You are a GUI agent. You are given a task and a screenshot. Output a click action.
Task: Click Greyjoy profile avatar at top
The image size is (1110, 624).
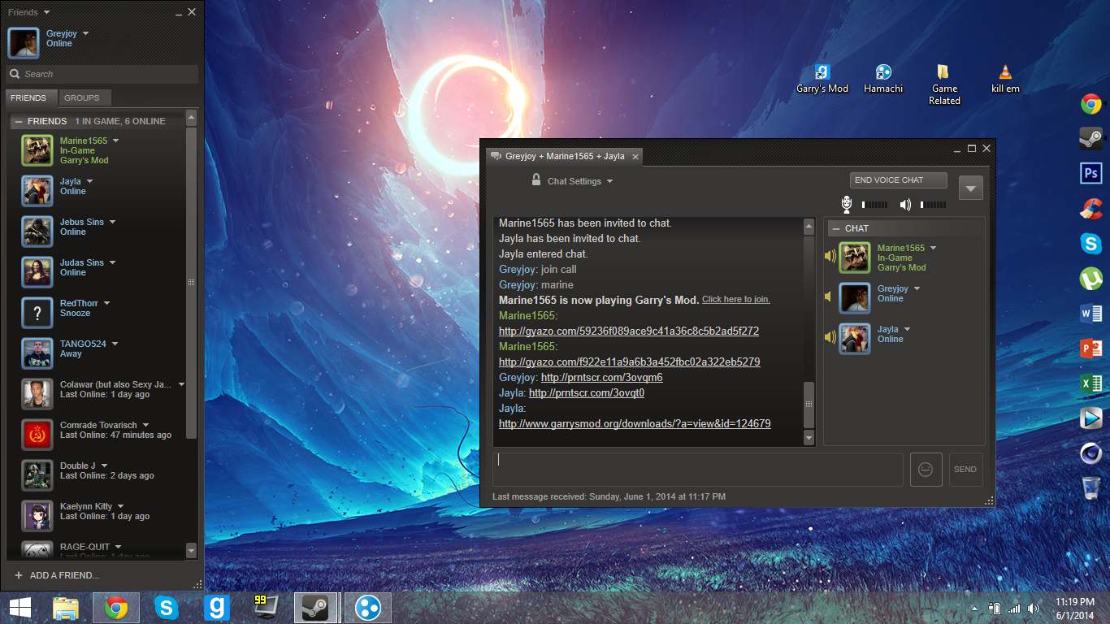(24, 43)
